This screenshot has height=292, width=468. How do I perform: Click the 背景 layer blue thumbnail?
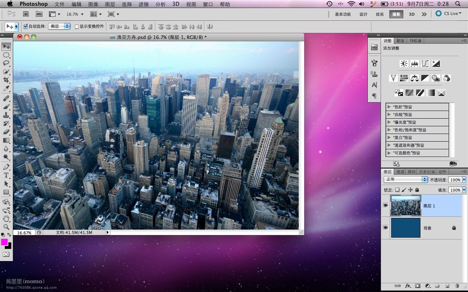point(406,228)
